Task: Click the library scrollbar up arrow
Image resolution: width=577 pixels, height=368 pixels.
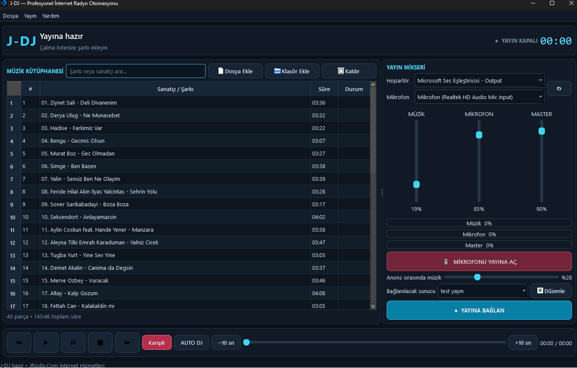Action: 373,85
